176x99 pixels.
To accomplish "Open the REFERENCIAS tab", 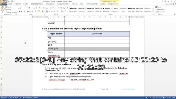I will click(x=50, y=4).
